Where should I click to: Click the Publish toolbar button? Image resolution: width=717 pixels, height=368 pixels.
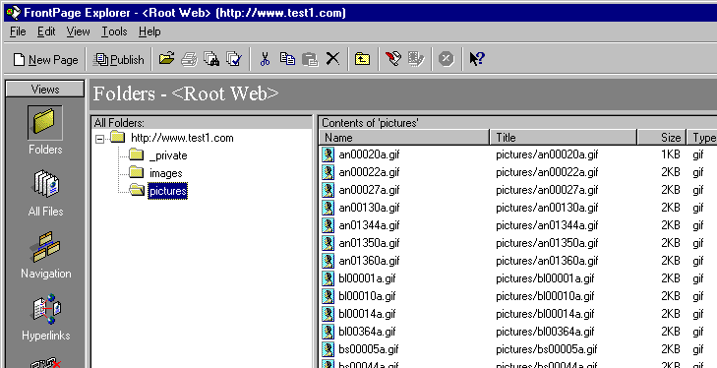pyautogui.click(x=118, y=59)
